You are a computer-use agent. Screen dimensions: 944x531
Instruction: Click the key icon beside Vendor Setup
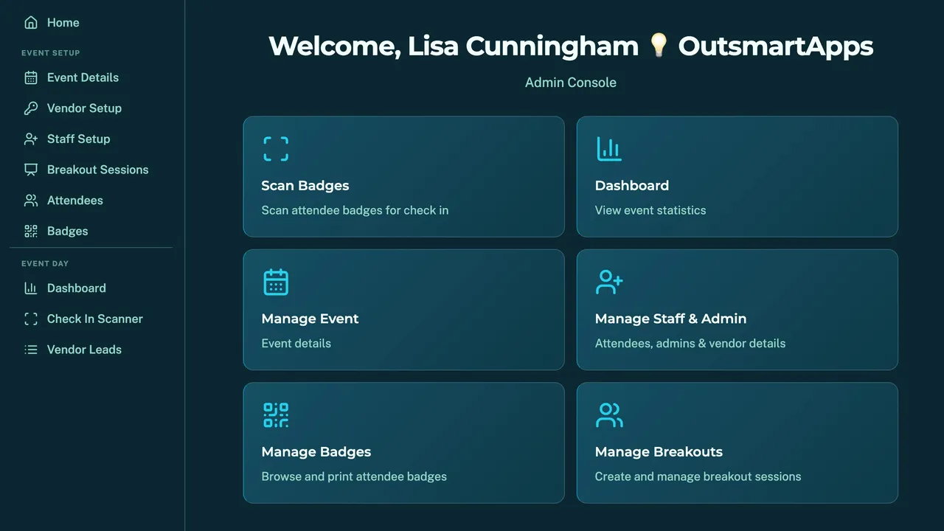pyautogui.click(x=31, y=108)
